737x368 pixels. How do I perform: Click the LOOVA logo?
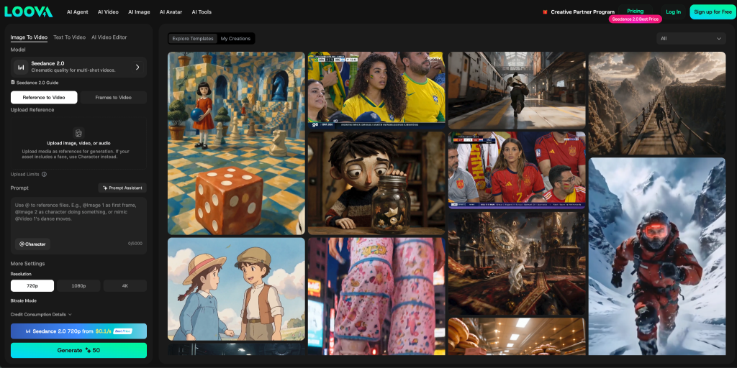[x=29, y=11]
